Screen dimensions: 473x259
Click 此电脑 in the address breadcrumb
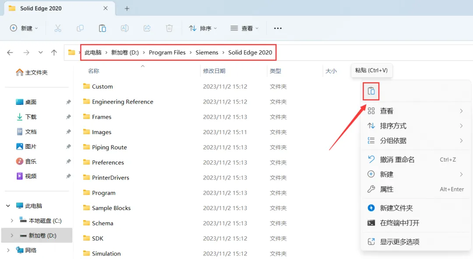(x=93, y=52)
